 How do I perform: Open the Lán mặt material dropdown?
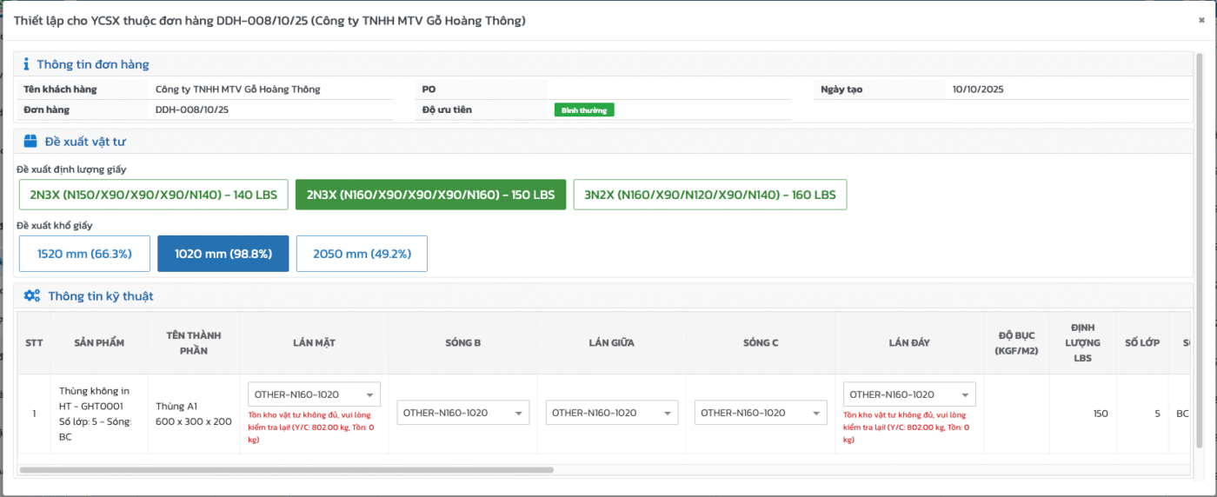point(314,394)
